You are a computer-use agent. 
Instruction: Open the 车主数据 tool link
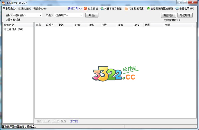coord(93,9)
